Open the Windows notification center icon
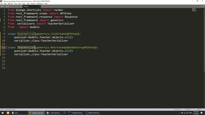This screenshot has height=115, width=205. 201,113
